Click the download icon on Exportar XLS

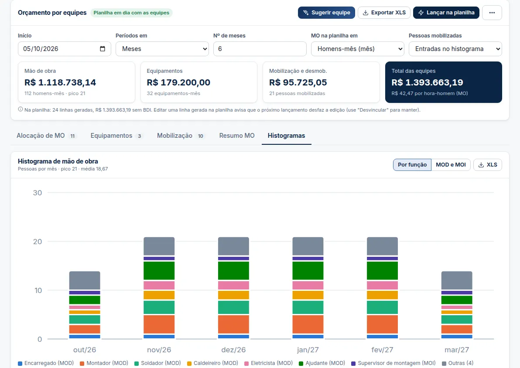point(366,13)
